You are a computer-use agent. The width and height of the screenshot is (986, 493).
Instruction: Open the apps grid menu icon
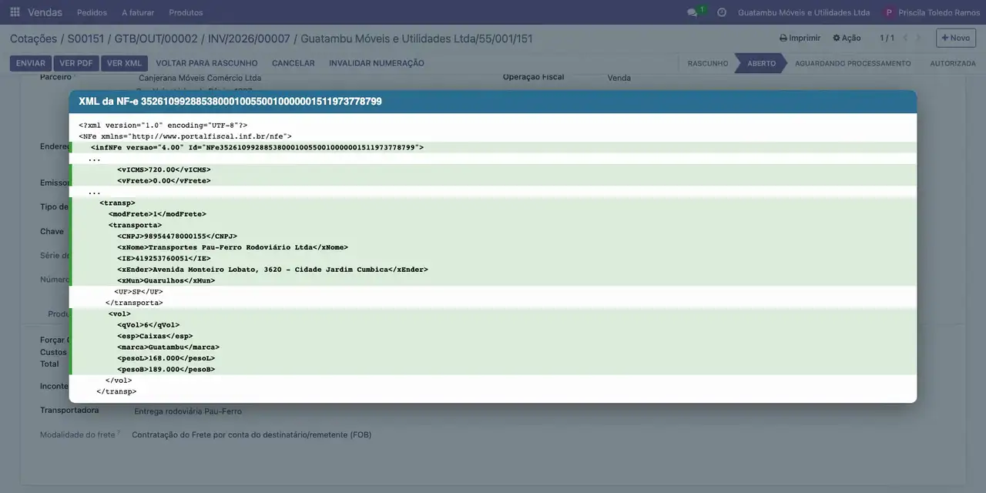click(x=15, y=12)
